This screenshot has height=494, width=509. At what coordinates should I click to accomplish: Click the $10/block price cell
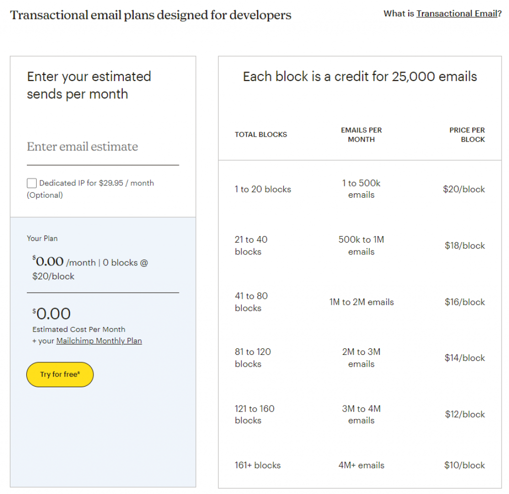point(464,466)
